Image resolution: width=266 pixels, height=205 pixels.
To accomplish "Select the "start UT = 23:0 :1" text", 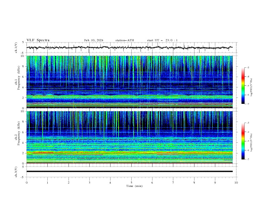I will 162,40.
